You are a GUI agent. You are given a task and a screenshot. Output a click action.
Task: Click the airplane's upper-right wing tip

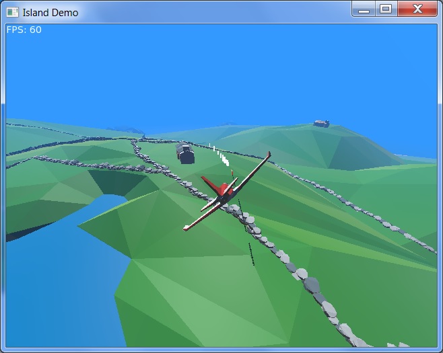point(269,155)
